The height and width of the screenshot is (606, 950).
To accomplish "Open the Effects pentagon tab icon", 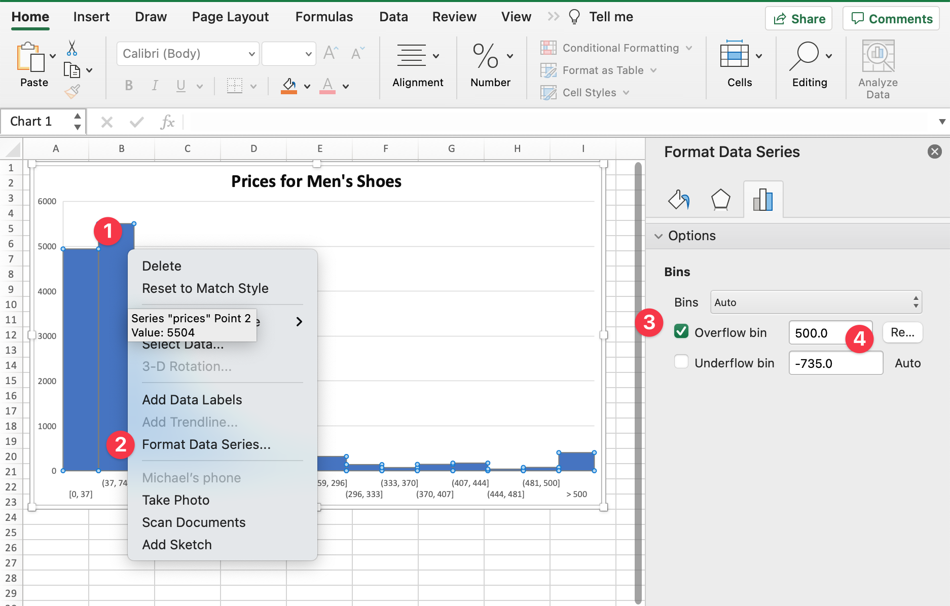I will [x=720, y=200].
